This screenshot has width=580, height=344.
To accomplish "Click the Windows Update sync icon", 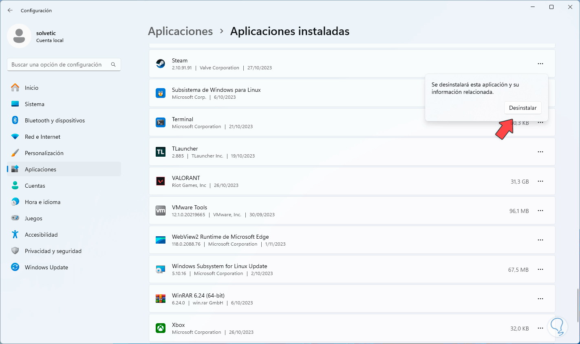I will coord(15,267).
